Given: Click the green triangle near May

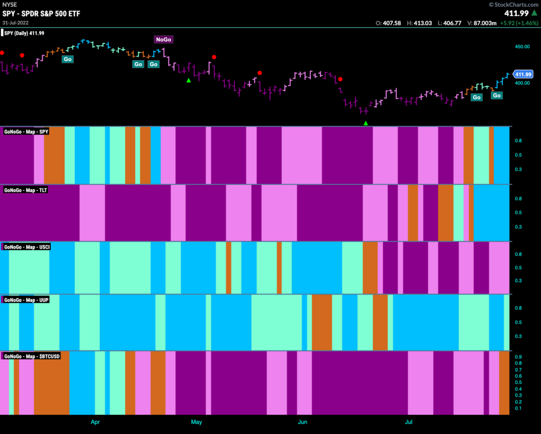Looking at the screenshot, I should pos(189,80).
